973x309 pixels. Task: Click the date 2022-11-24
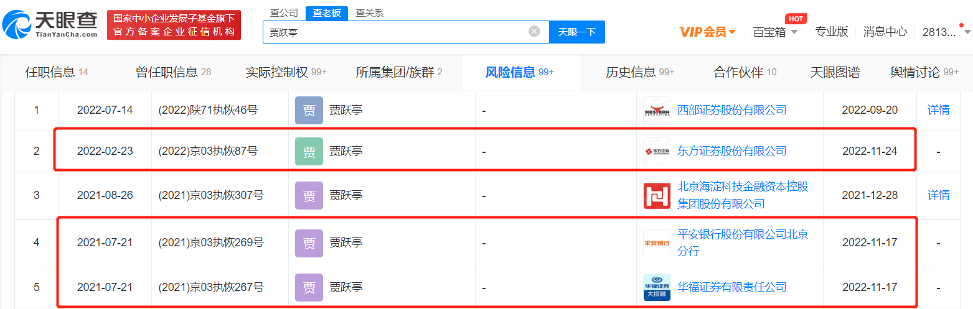pyautogui.click(x=870, y=151)
